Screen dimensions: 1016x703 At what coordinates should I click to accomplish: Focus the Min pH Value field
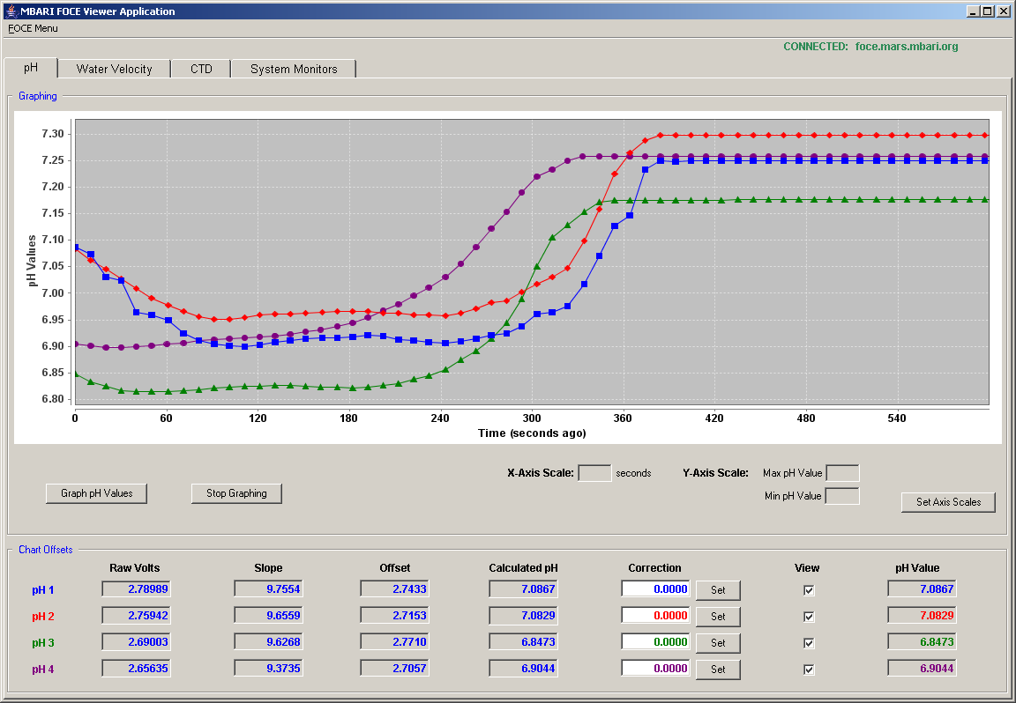pyautogui.click(x=842, y=496)
